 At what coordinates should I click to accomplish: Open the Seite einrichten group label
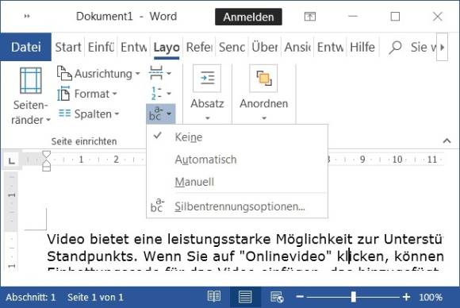tap(84, 141)
